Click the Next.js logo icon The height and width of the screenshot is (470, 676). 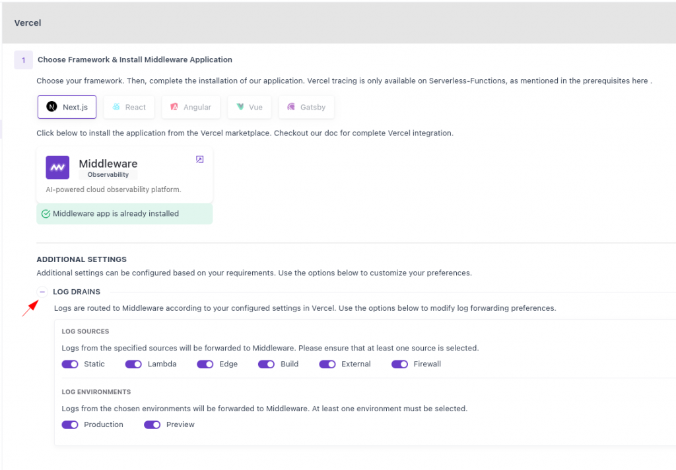pos(51,107)
